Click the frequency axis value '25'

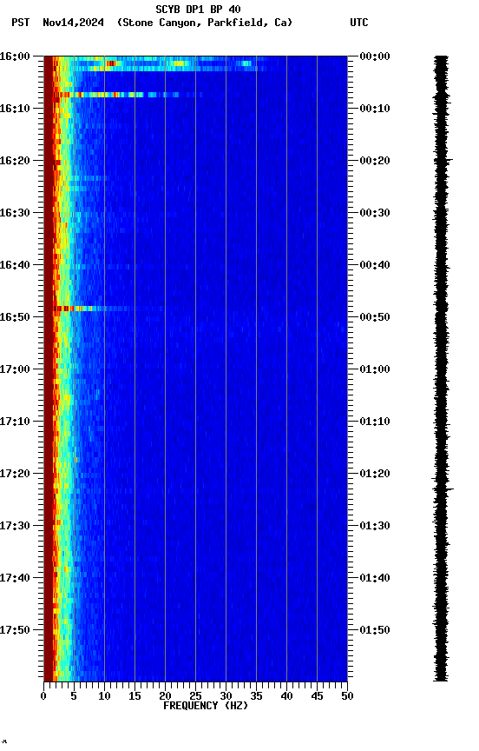(x=195, y=696)
